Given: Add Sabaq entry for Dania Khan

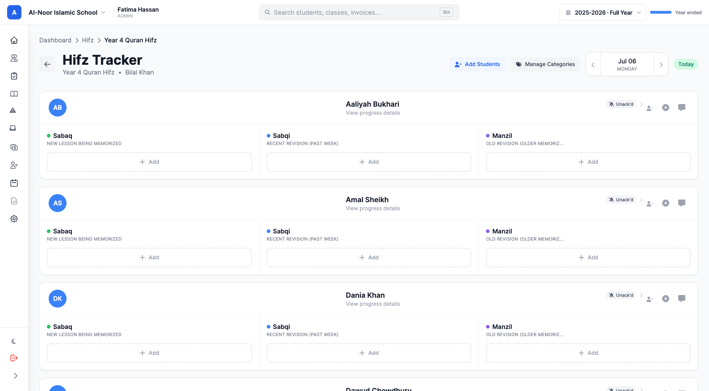Looking at the screenshot, I should [150, 353].
